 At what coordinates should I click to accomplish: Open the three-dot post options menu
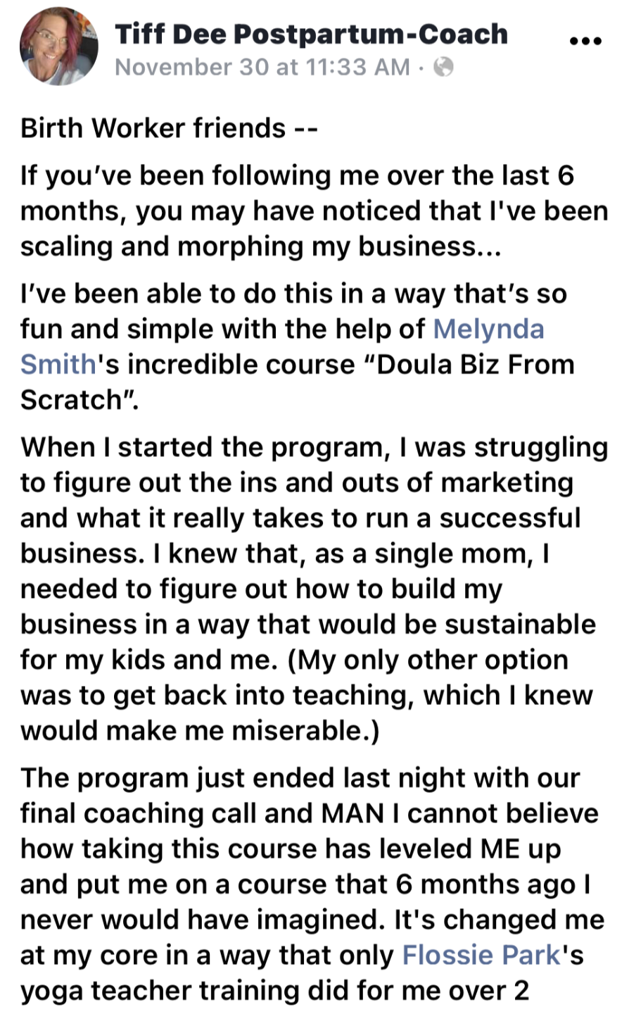584,42
